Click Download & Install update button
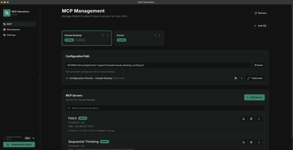Viewport: 293px width, 150px height. pyautogui.click(x=19, y=144)
